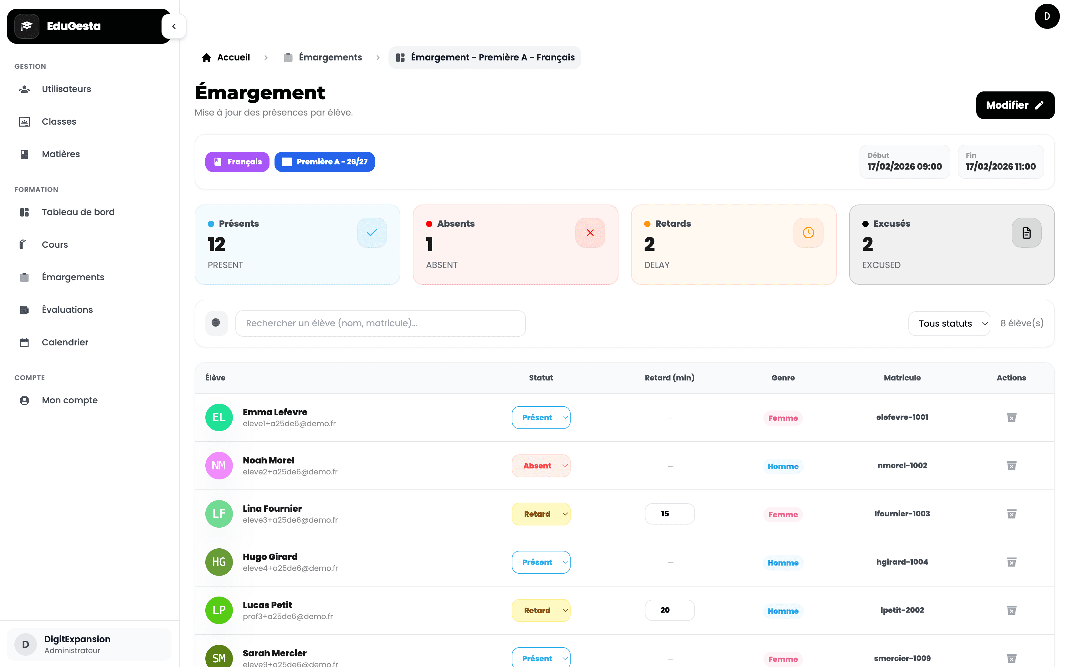
Task: Collapse the sidebar with chevron button
Action: pyautogui.click(x=174, y=26)
